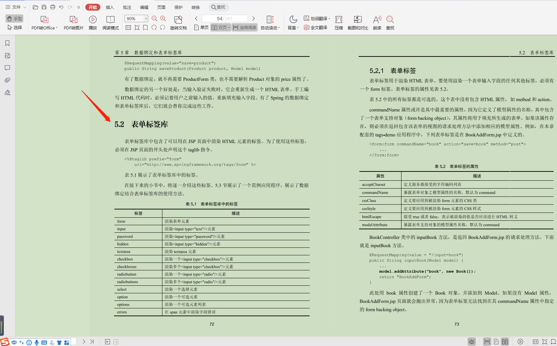Image resolution: width=557 pixels, height=346 pixels.
Task: Open the bookmark panel in sidebar
Action: [8, 43]
